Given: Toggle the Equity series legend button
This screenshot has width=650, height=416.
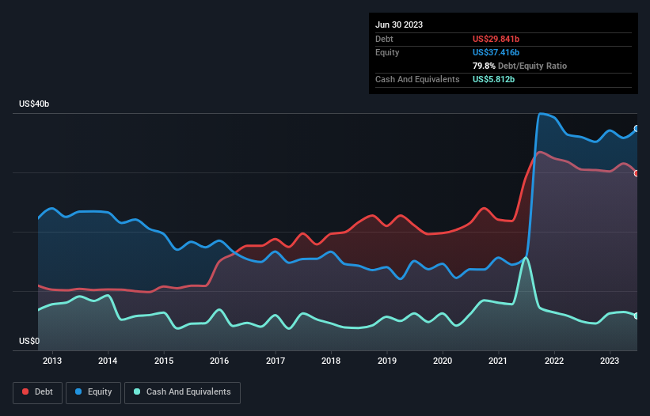Looking at the screenshot, I should pyautogui.click(x=93, y=392).
